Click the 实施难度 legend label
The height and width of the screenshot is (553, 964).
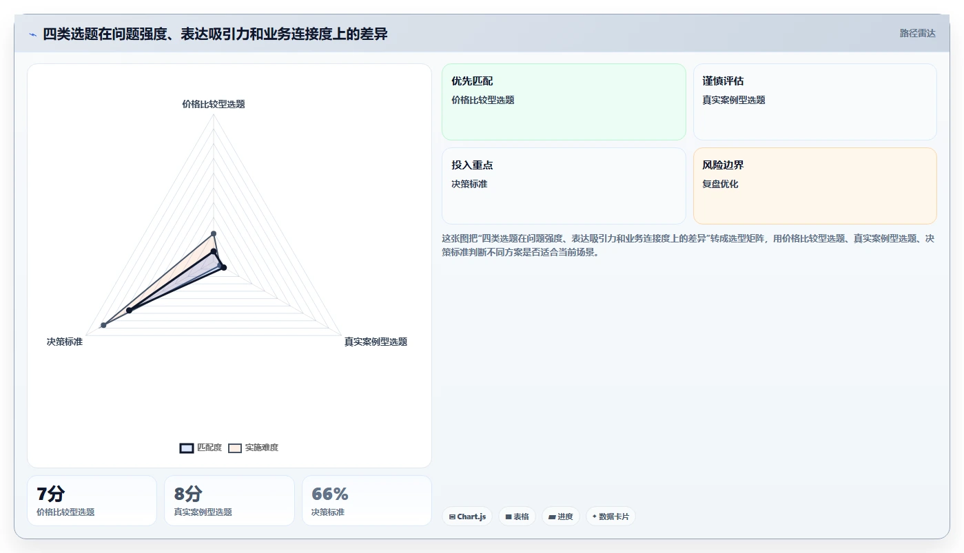(x=262, y=448)
